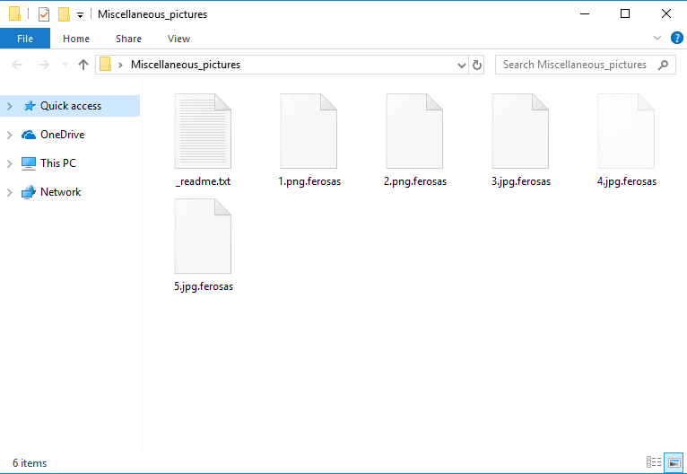Open the Customize Quick Access Toolbar dropdown
Screen dimensions: 687x474
(80, 15)
